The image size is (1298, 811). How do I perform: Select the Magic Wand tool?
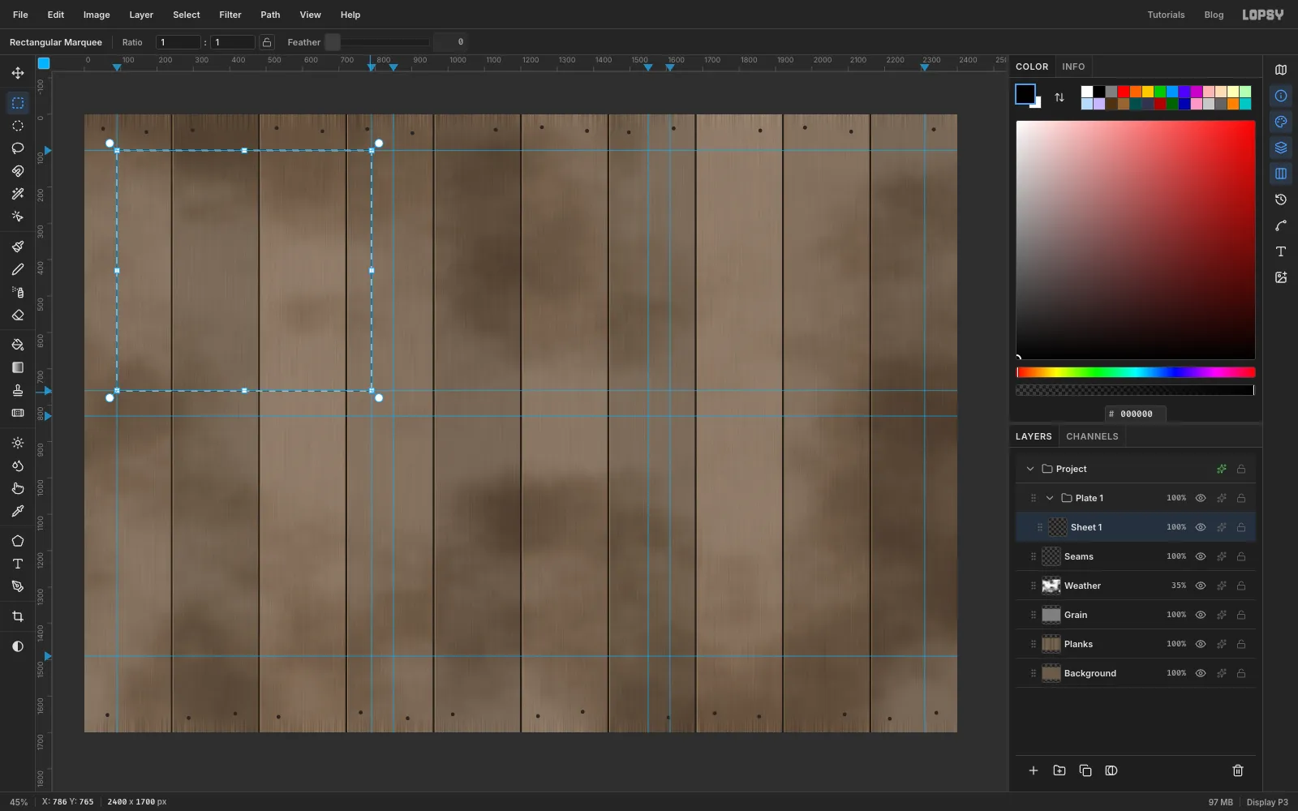(18, 194)
